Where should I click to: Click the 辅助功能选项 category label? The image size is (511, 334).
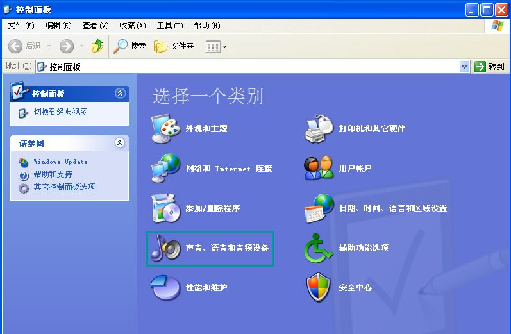(x=364, y=248)
